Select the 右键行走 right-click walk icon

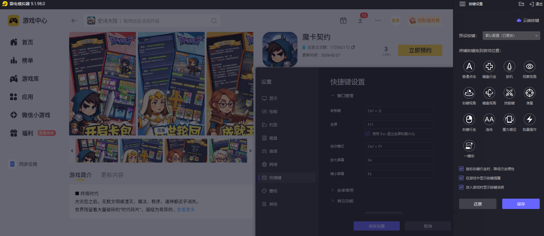point(469,119)
